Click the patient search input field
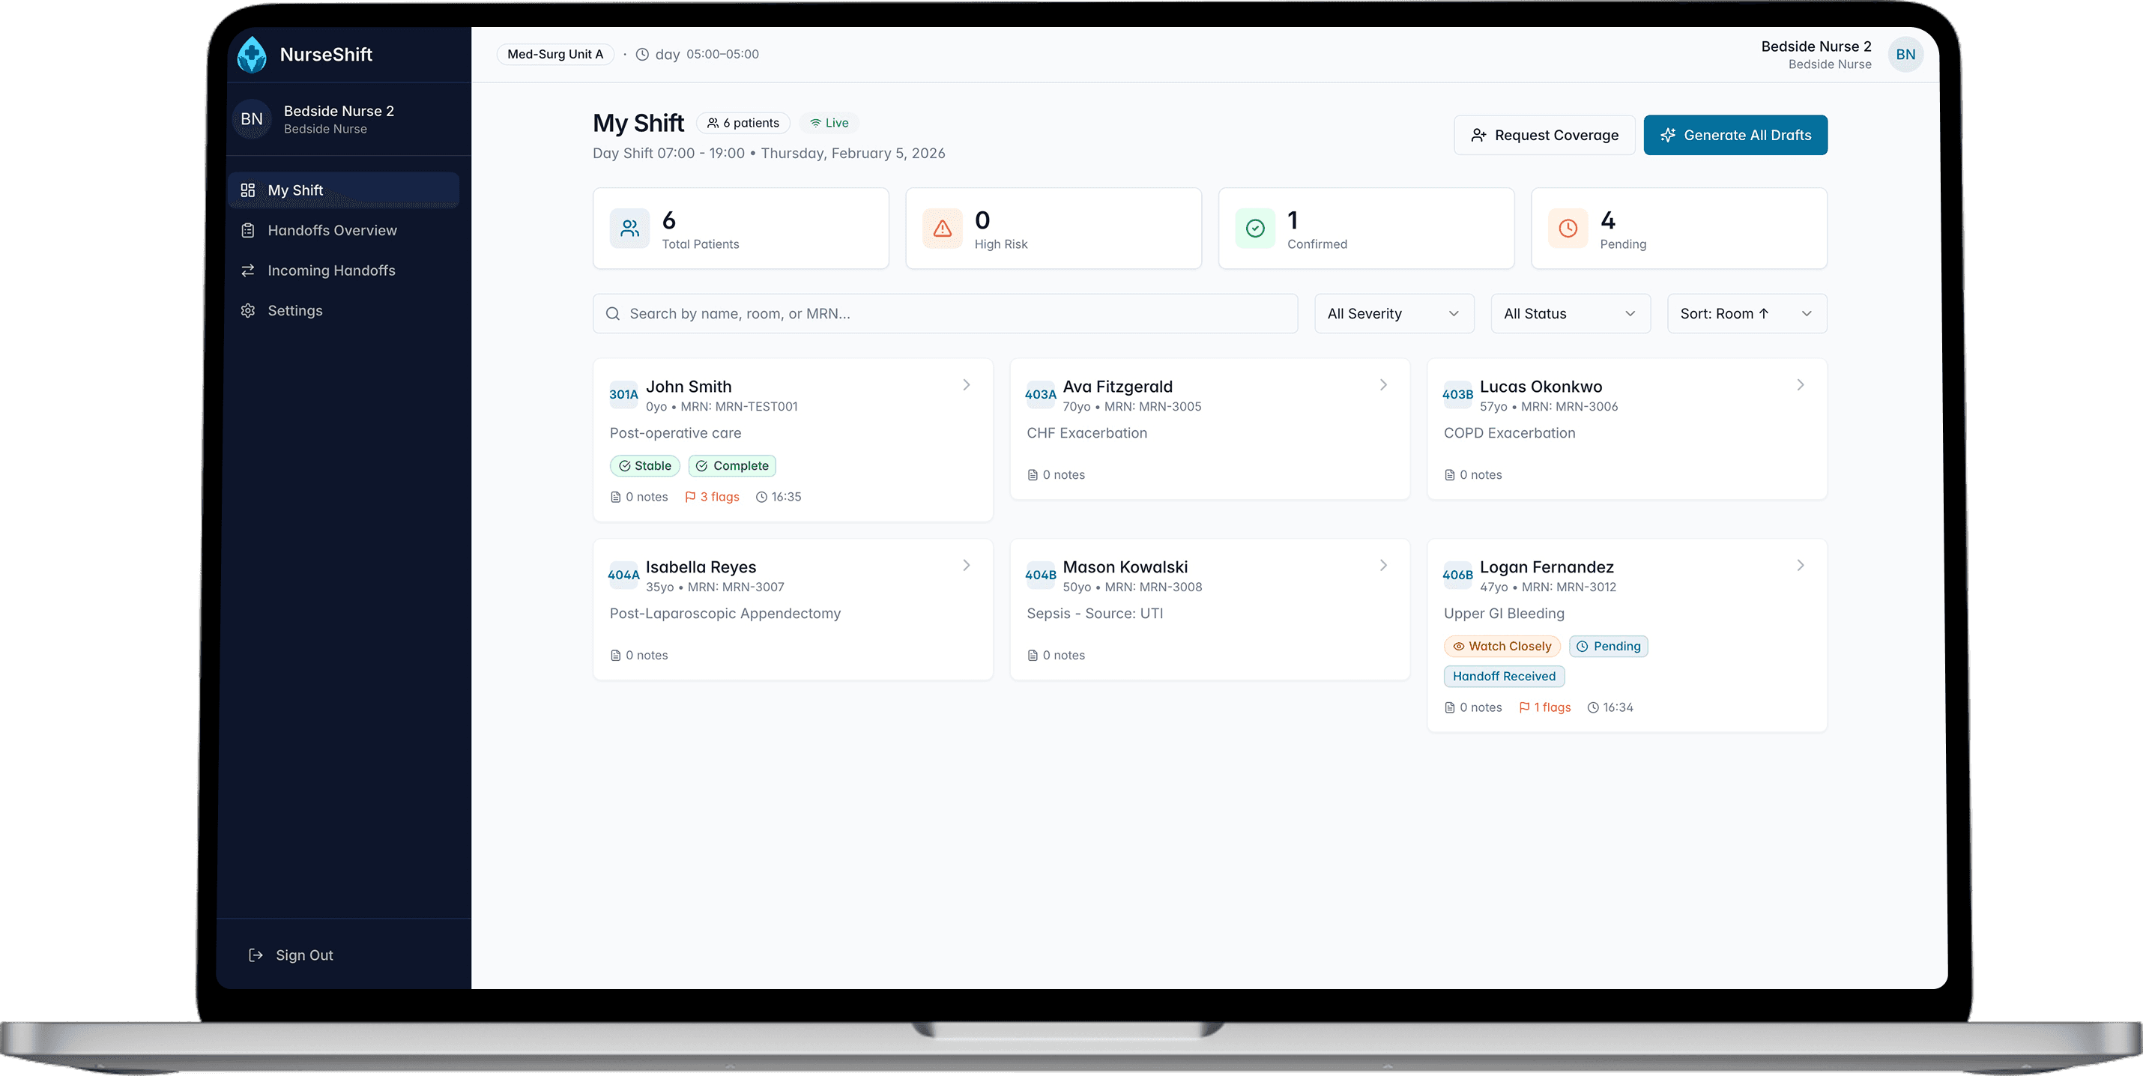 945,314
